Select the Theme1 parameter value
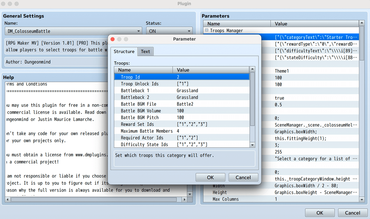 (281, 71)
